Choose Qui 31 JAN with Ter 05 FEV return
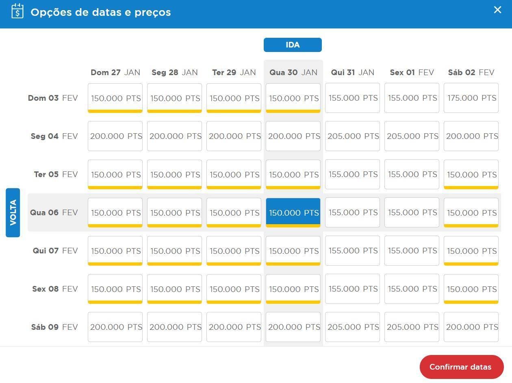Viewport: 512px width, 383px height. 352,174
